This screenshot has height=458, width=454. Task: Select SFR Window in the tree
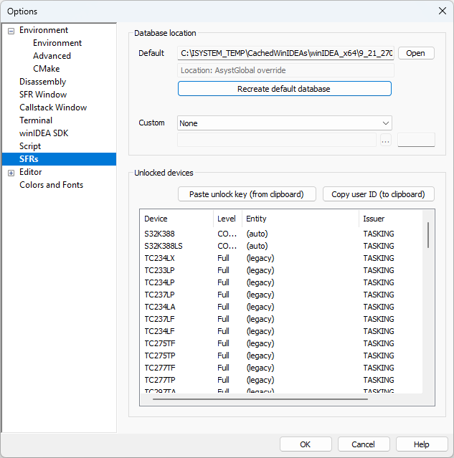pyautogui.click(x=43, y=95)
